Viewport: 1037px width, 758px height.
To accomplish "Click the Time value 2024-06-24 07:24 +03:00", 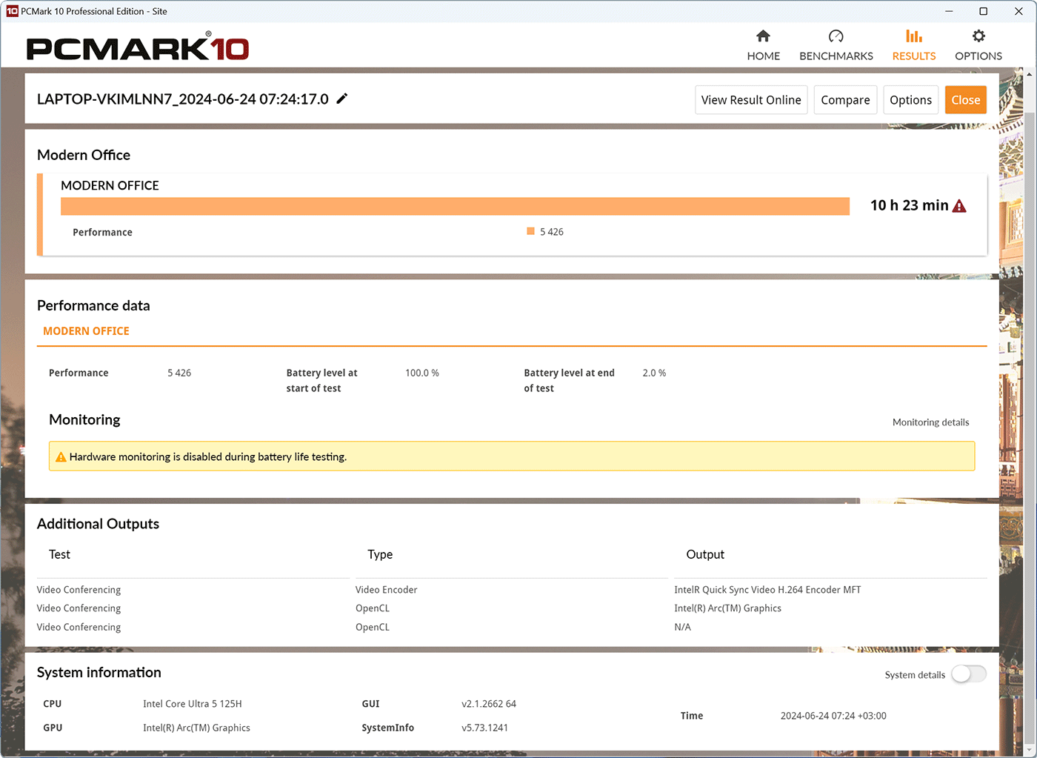I will click(833, 716).
